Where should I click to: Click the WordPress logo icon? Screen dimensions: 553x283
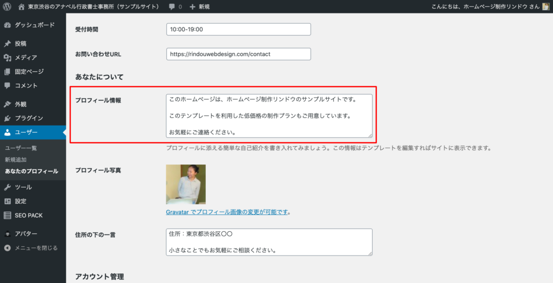(x=6, y=6)
